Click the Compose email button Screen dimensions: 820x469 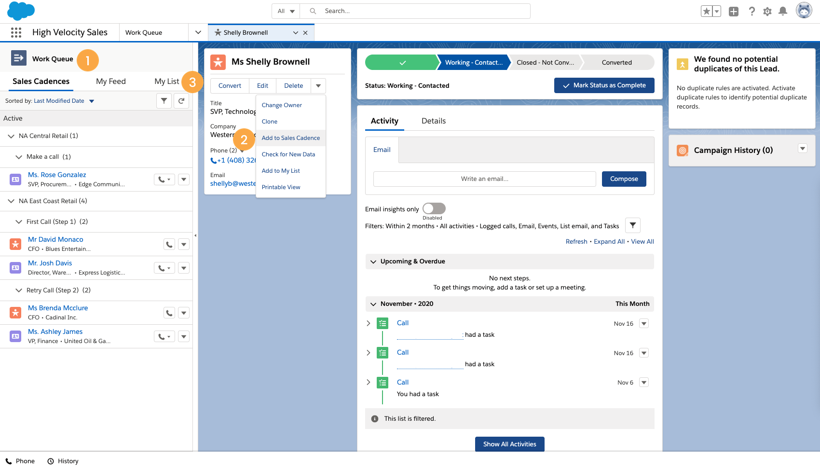pos(624,179)
